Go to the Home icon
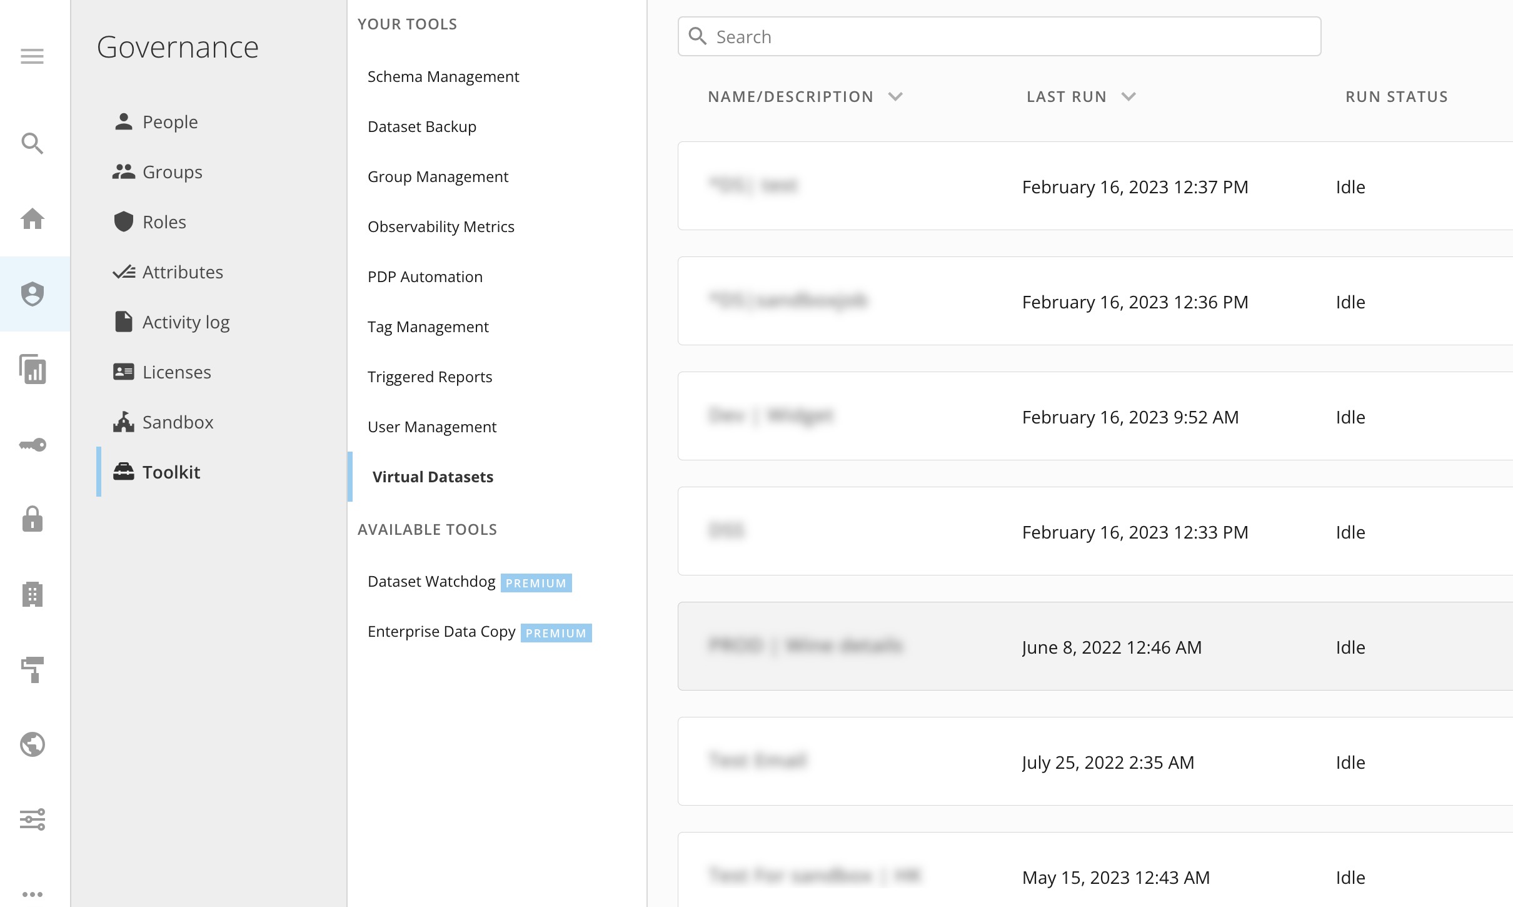1513x907 pixels. pos(32,218)
